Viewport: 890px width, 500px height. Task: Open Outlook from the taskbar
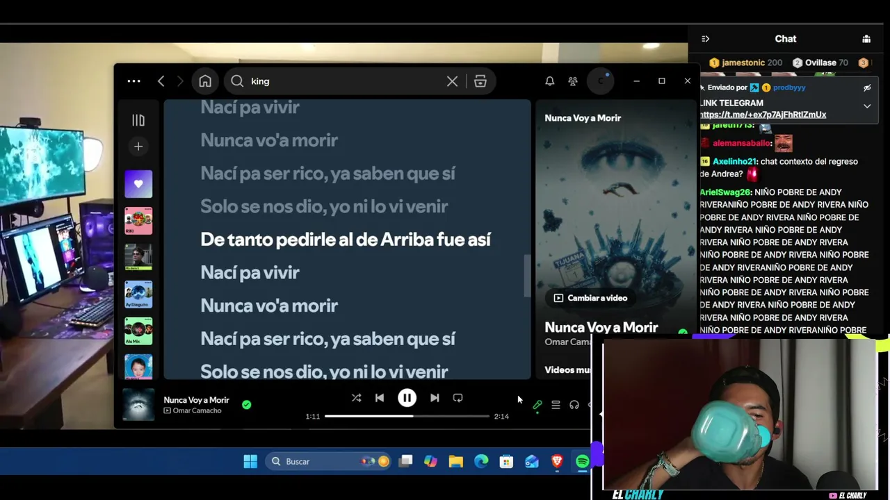coord(532,461)
